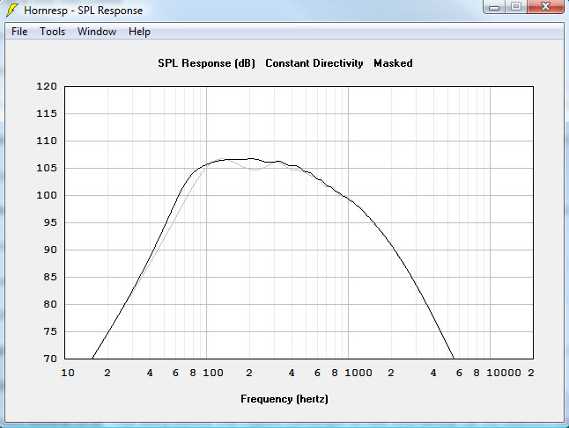569x428 pixels.
Task: Open the Window menu
Action: pos(97,32)
